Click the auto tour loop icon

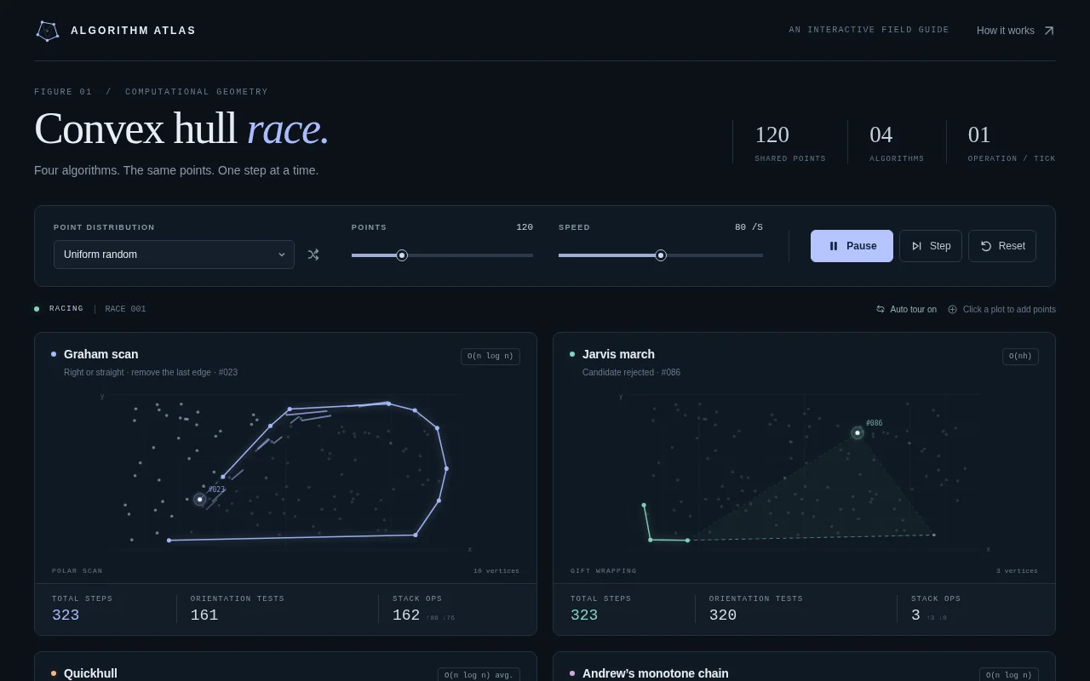point(881,309)
